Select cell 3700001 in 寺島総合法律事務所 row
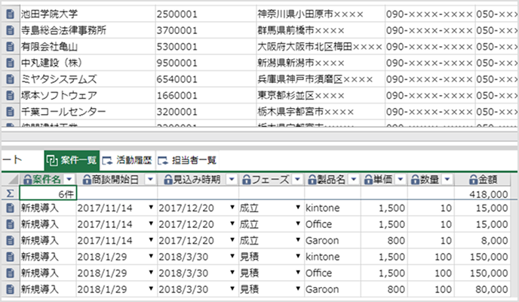The image size is (519, 302). point(205,30)
